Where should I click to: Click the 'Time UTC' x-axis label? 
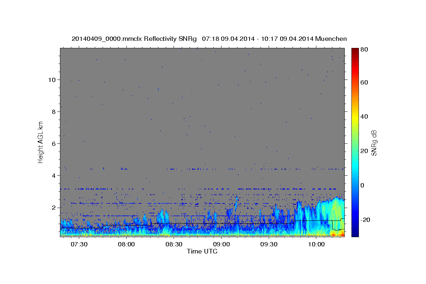pos(202,251)
